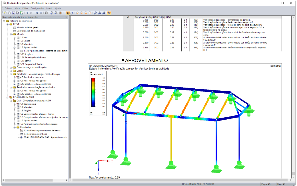Expand the Cargas folder

11,71
